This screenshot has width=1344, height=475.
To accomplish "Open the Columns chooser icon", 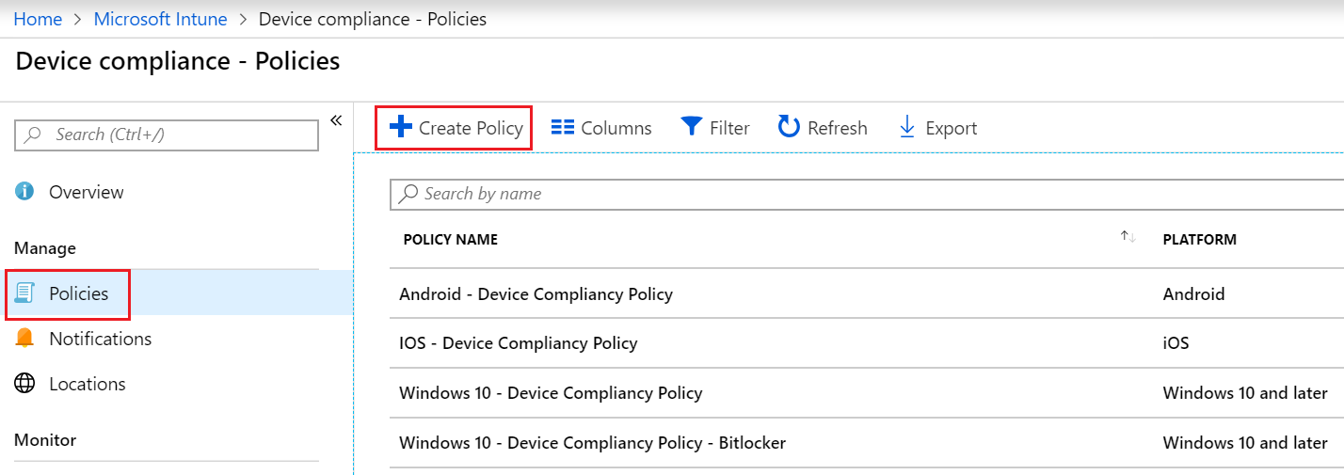I will pyautogui.click(x=563, y=128).
